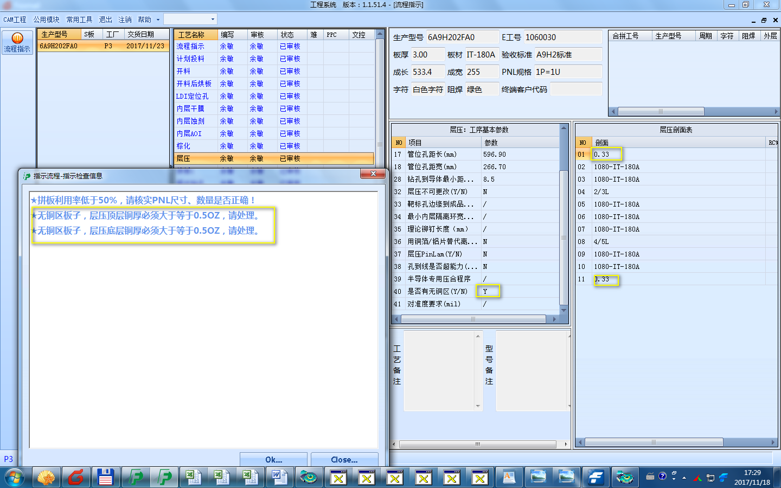
Task: Open the document with letter A taskbar icon
Action: [509, 478]
